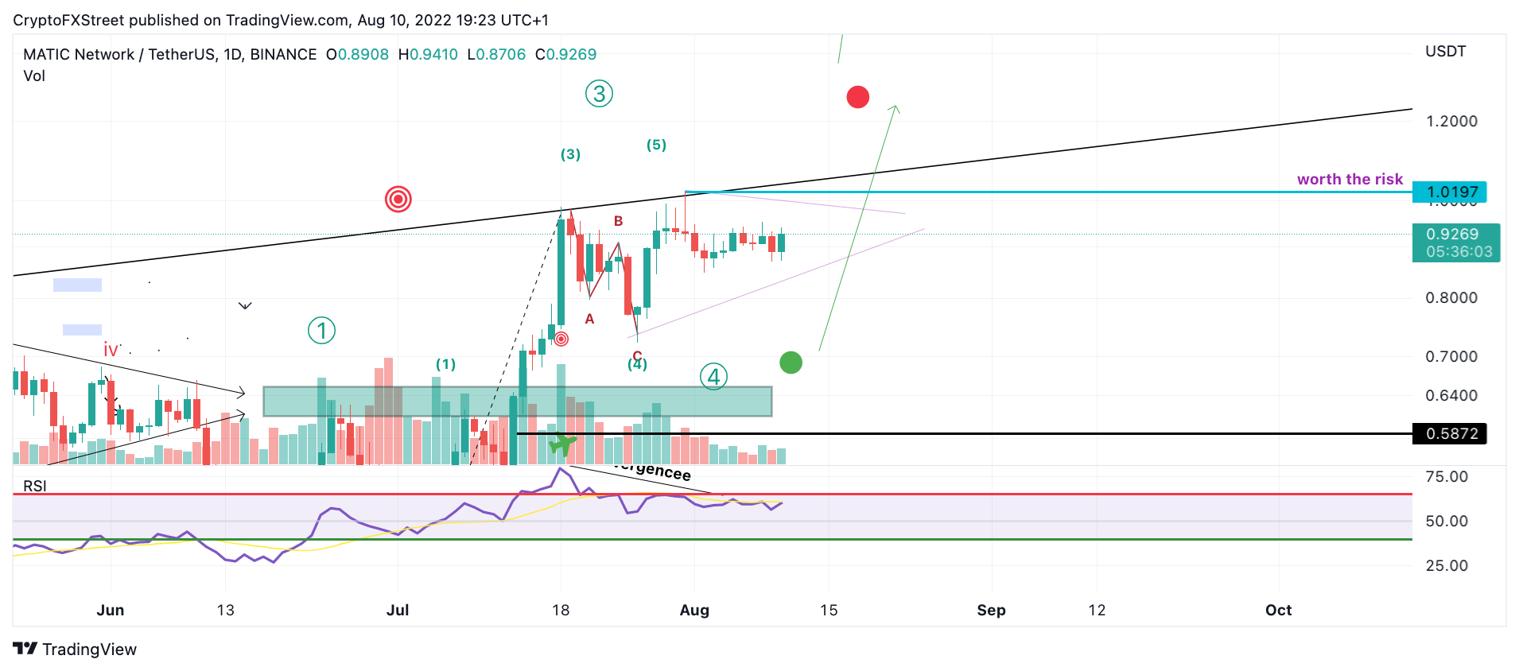The width and height of the screenshot is (1519, 671).
Task: Select the open value O0.8908
Action: [x=357, y=54]
